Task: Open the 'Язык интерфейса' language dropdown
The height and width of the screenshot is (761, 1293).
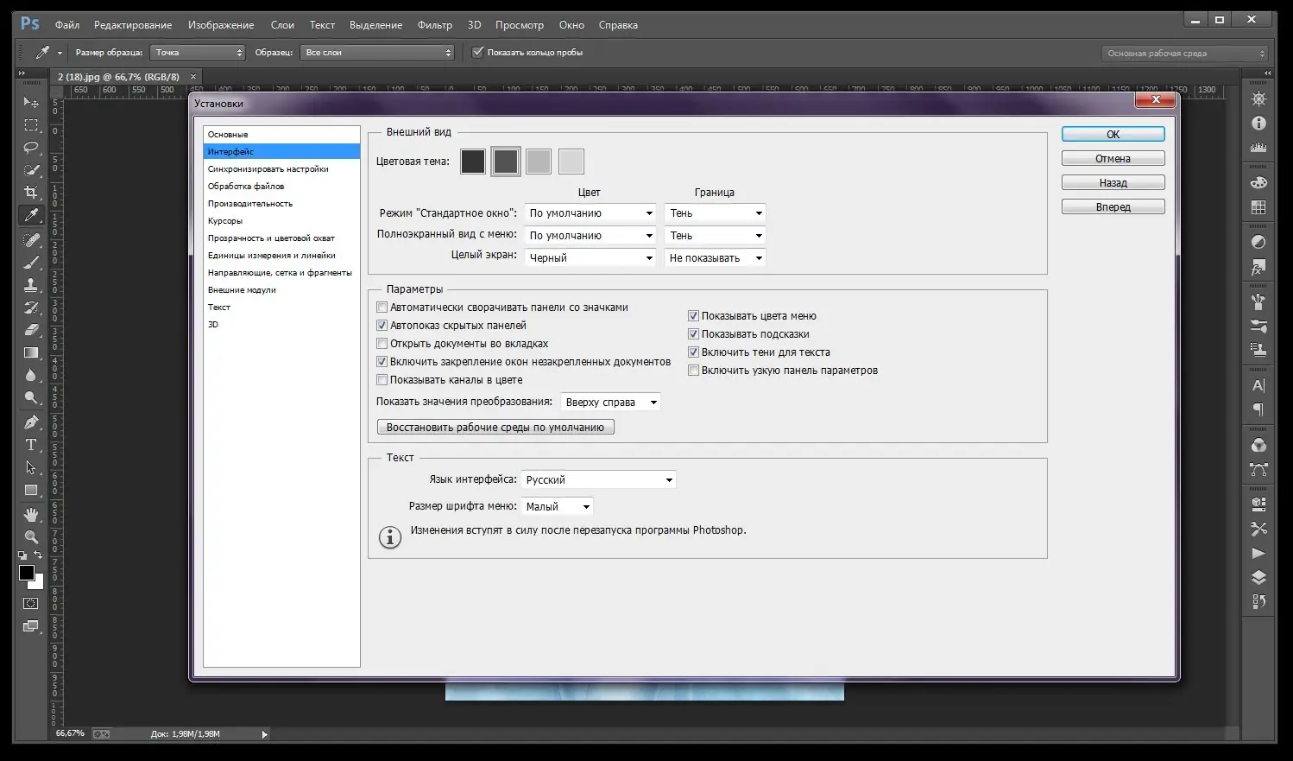Action: 598,480
